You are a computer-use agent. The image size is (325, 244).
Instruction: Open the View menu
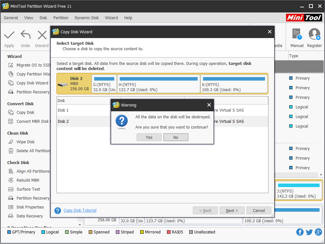pyautogui.click(x=29, y=18)
